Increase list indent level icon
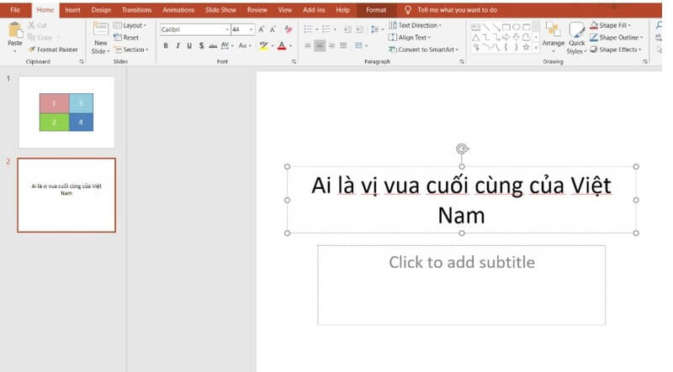 tap(360, 29)
